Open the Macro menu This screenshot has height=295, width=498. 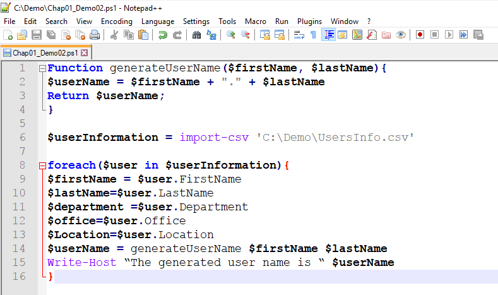click(x=256, y=21)
